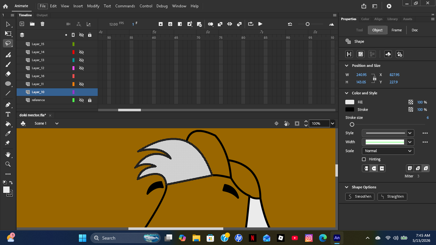Play the timeline animation
436x245 pixels.
coord(260,24)
